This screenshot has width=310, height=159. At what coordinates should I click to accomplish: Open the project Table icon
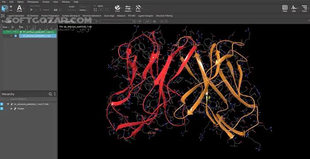point(285,8)
